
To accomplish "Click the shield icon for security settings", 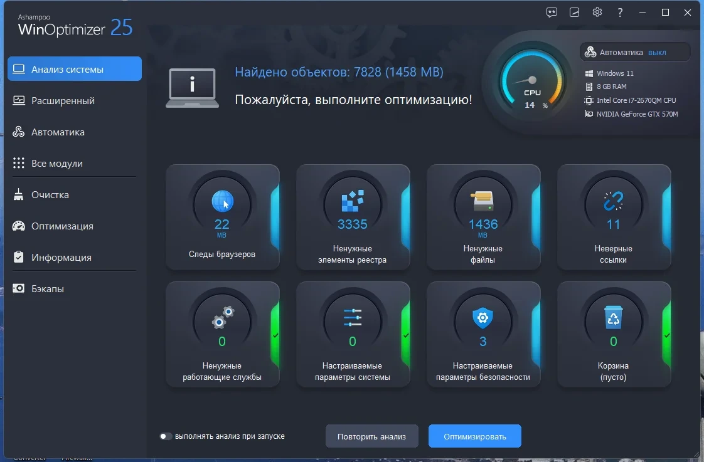I will coord(483,318).
